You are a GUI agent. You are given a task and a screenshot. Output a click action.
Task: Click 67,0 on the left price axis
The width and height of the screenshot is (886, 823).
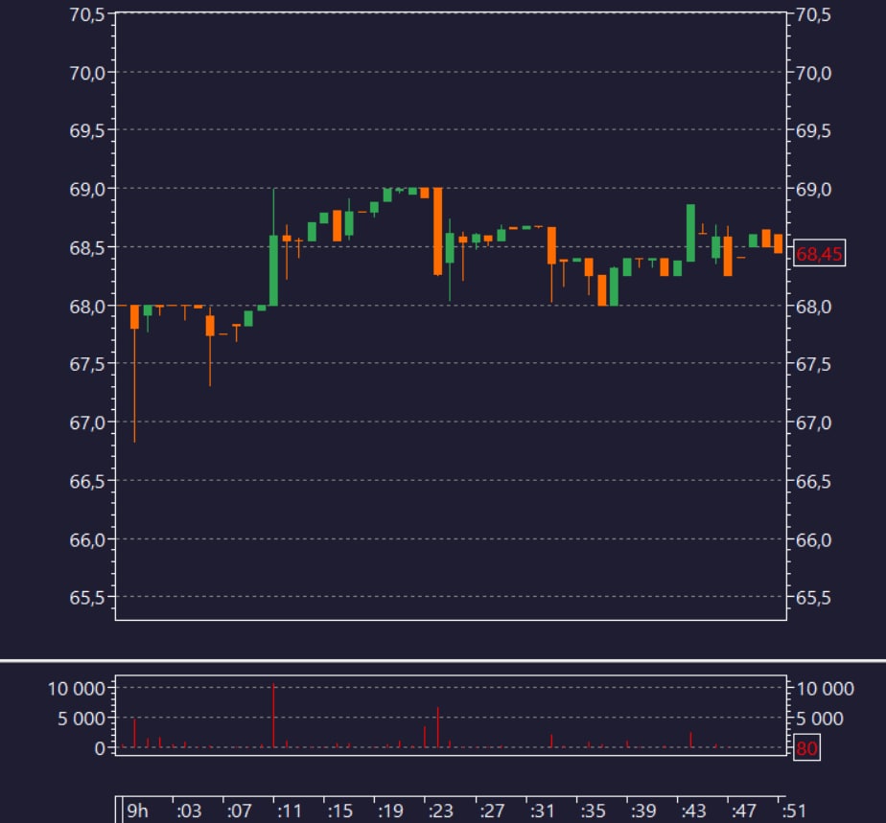(87, 423)
